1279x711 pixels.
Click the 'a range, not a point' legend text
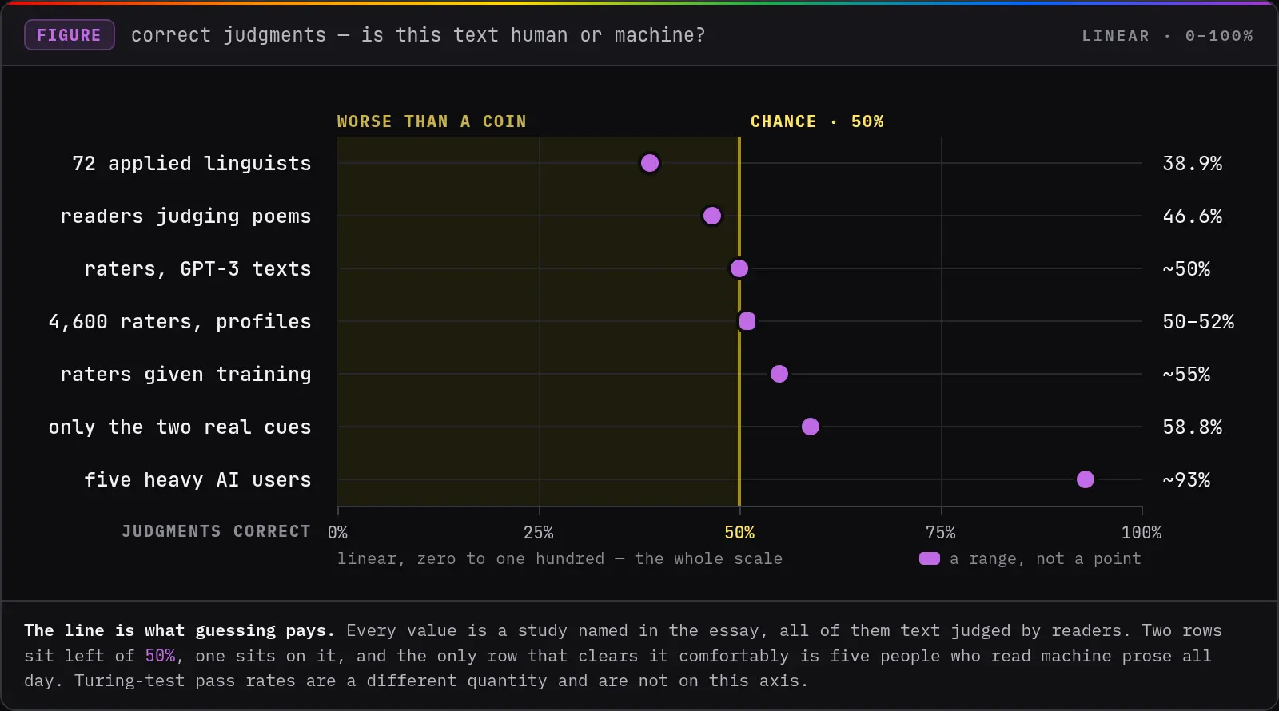[1046, 558]
